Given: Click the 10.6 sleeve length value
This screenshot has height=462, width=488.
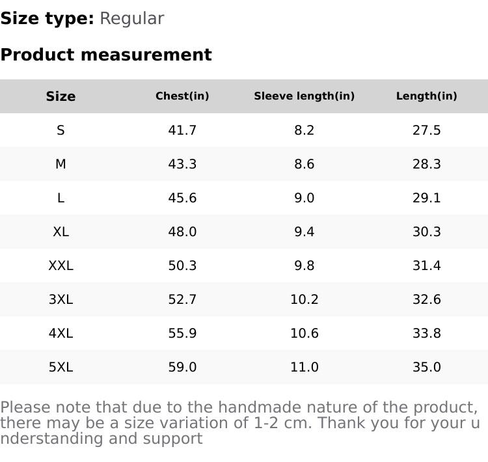Looking at the screenshot, I should coord(304,333).
